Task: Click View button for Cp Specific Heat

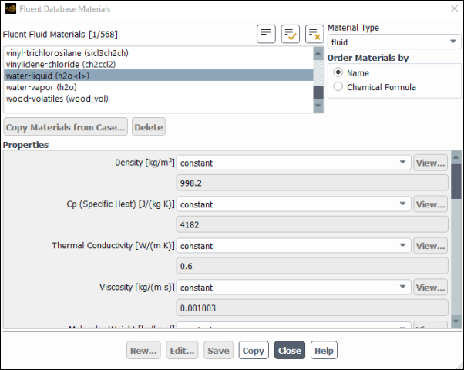Action: (430, 204)
